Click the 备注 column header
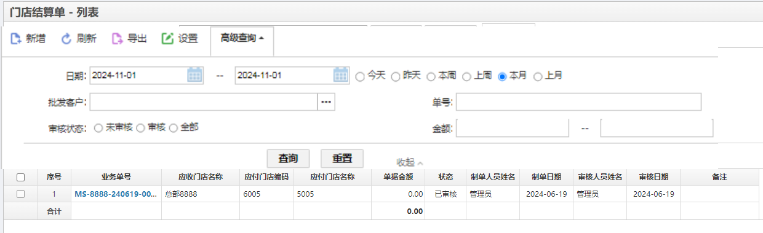 click(x=720, y=177)
